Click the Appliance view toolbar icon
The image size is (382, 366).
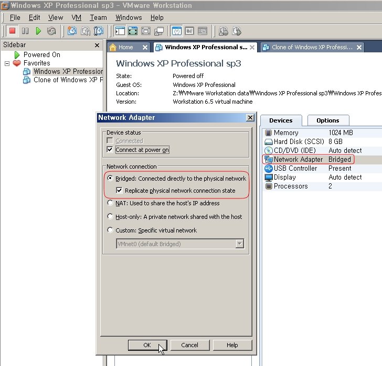[x=189, y=31]
